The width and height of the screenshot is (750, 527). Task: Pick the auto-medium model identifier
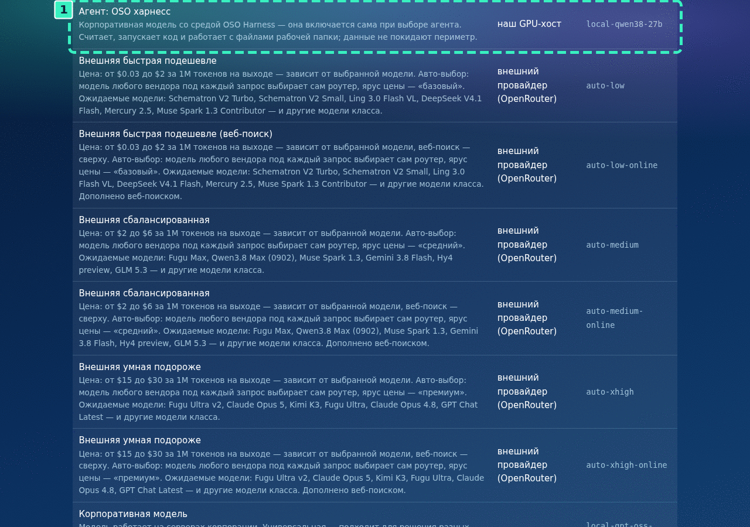click(612, 245)
